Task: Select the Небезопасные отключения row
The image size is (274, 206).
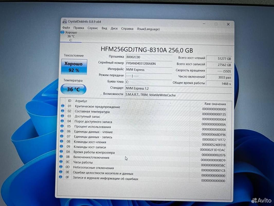Action: [x=143, y=168]
